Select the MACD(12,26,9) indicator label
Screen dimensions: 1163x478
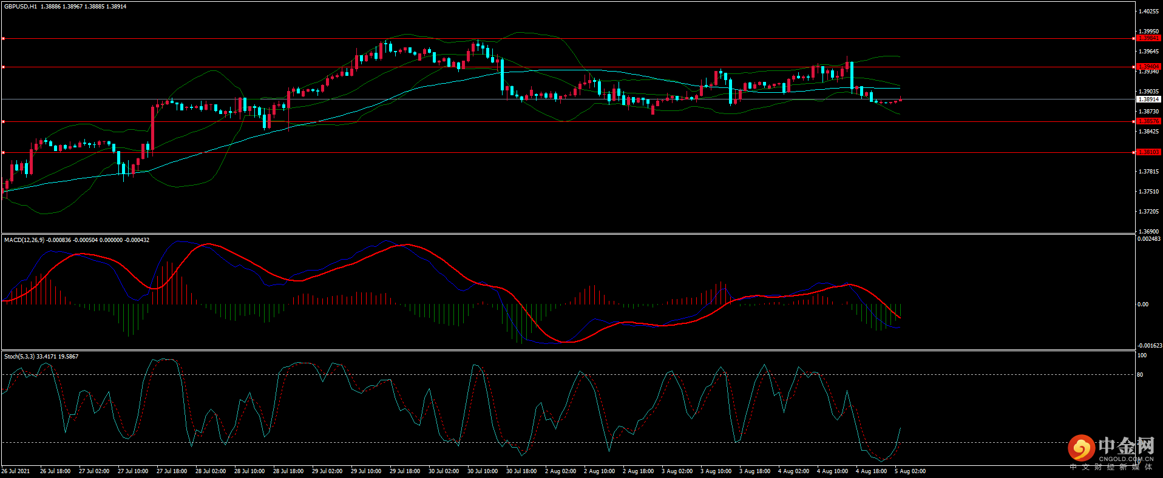pos(24,240)
